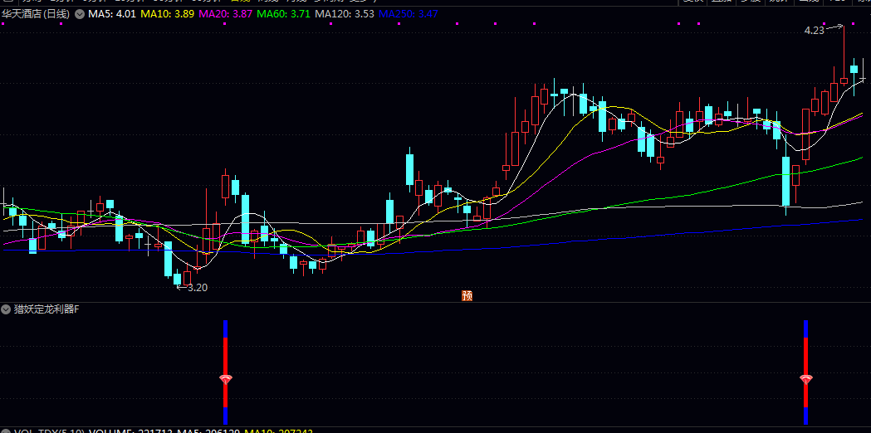The height and width of the screenshot is (433, 871).
Task: Click the left red diamond signal icon
Action: pos(226,380)
